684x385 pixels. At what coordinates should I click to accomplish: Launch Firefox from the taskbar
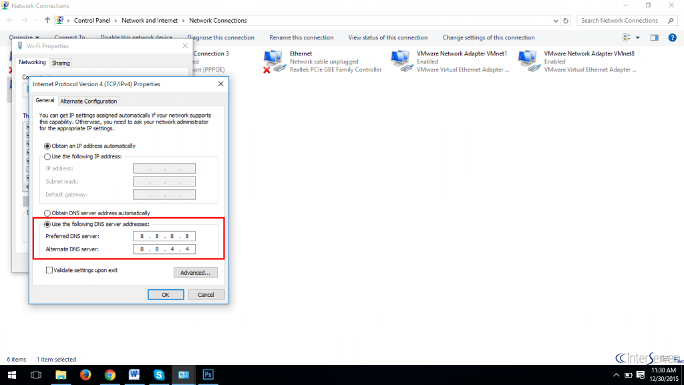point(85,375)
